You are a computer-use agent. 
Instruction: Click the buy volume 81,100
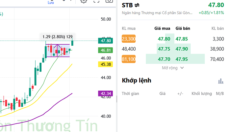click(129, 59)
